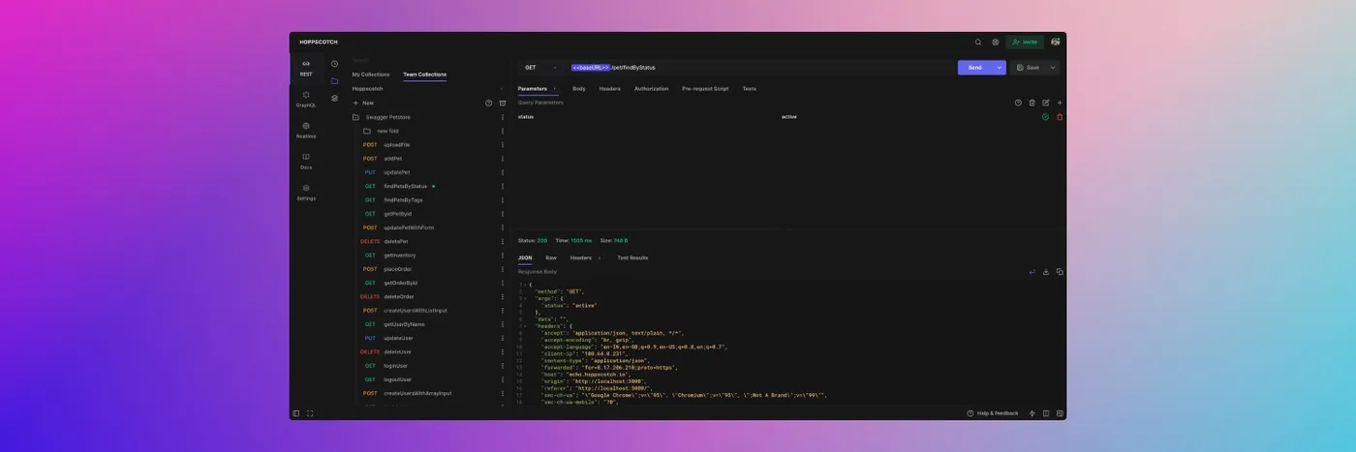Open the Docs section
The width and height of the screenshot is (1356, 452).
(x=306, y=161)
